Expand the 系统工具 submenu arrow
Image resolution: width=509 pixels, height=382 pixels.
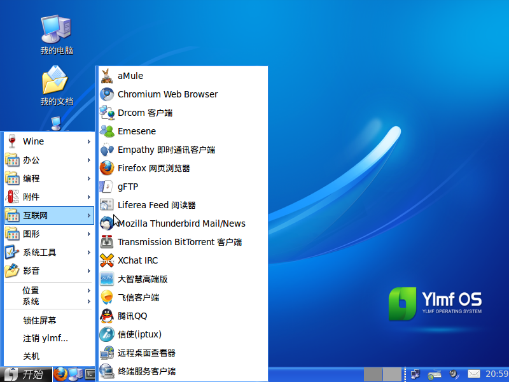88,252
